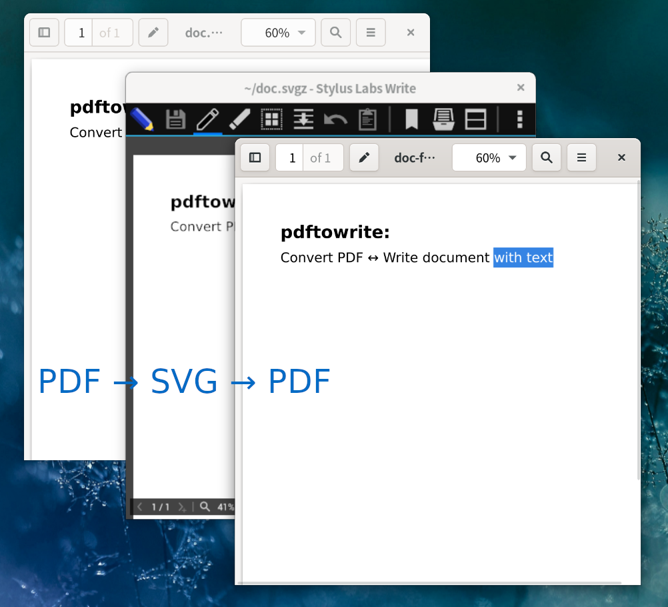Click page number field in front PDF viewer
The image size is (668, 607).
pos(290,157)
